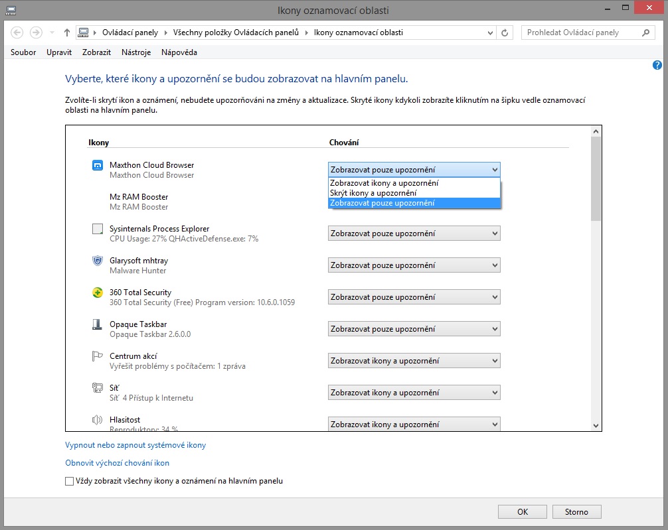The height and width of the screenshot is (530, 668).
Task: Open the Soubor menu
Action: [23, 52]
